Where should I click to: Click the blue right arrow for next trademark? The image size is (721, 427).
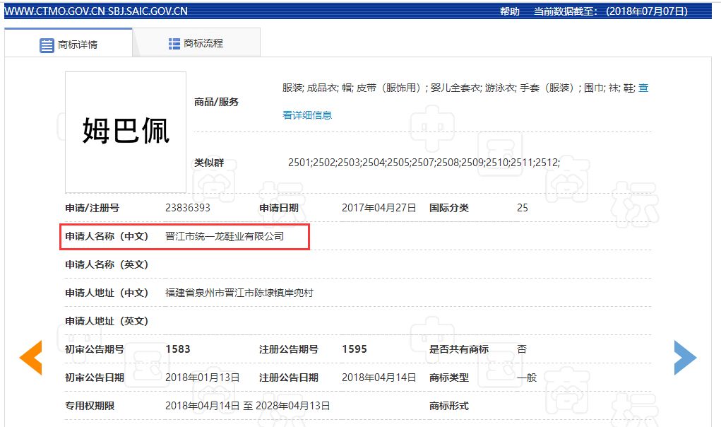[x=686, y=358]
